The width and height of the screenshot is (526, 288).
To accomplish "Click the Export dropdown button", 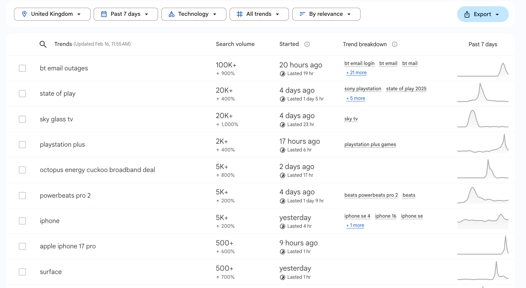I will [x=483, y=14].
